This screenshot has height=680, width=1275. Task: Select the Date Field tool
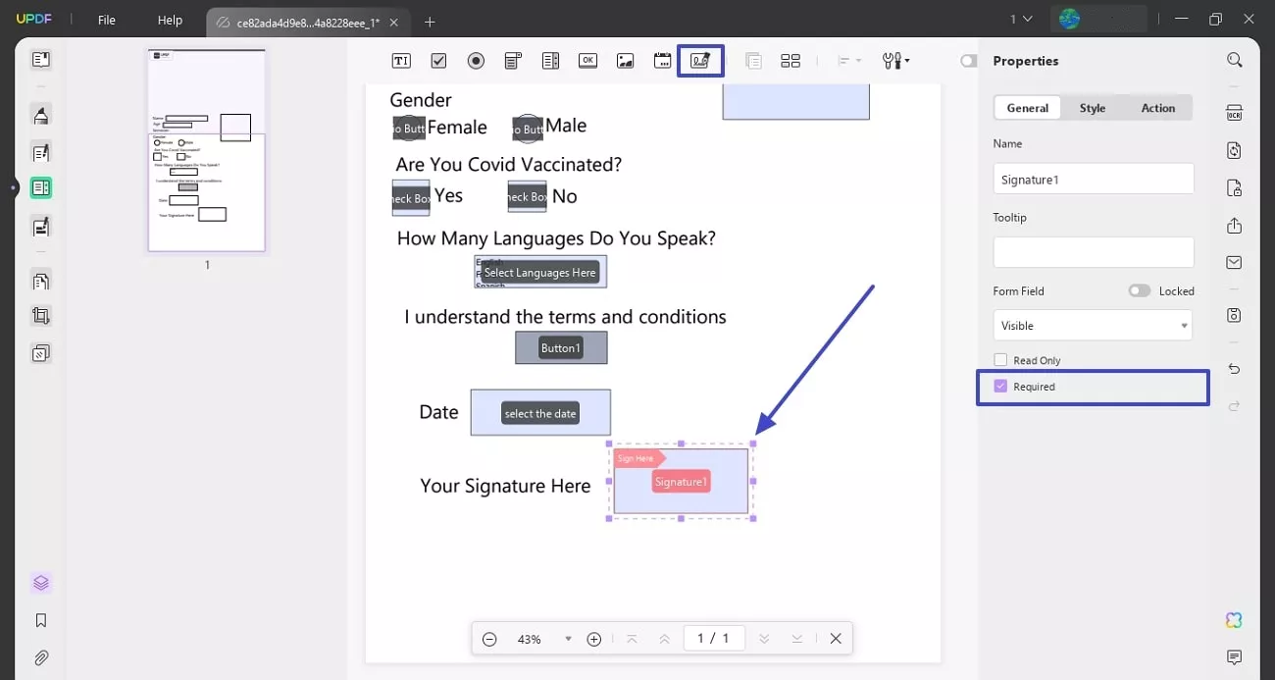(662, 61)
